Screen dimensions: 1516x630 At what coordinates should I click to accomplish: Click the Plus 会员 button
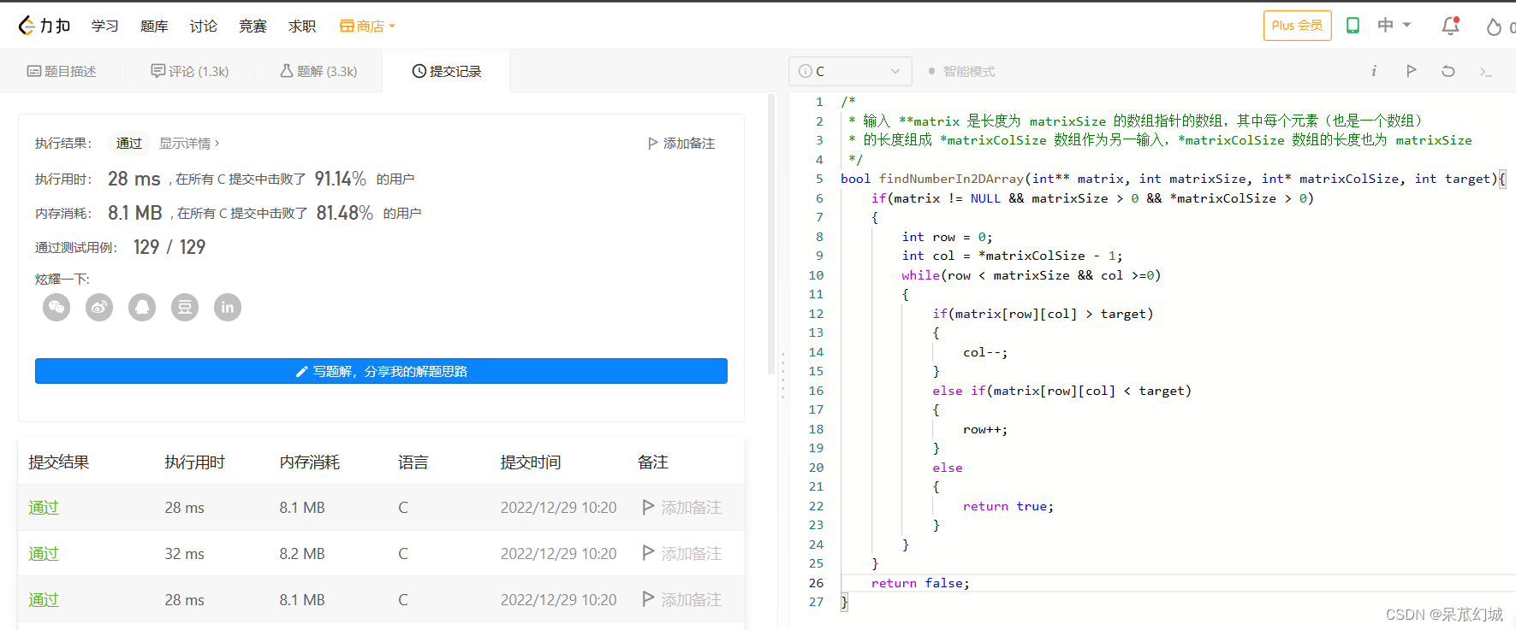(1297, 26)
